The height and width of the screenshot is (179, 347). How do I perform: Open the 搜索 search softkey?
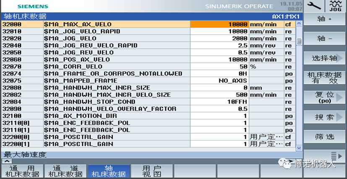coord(324,117)
